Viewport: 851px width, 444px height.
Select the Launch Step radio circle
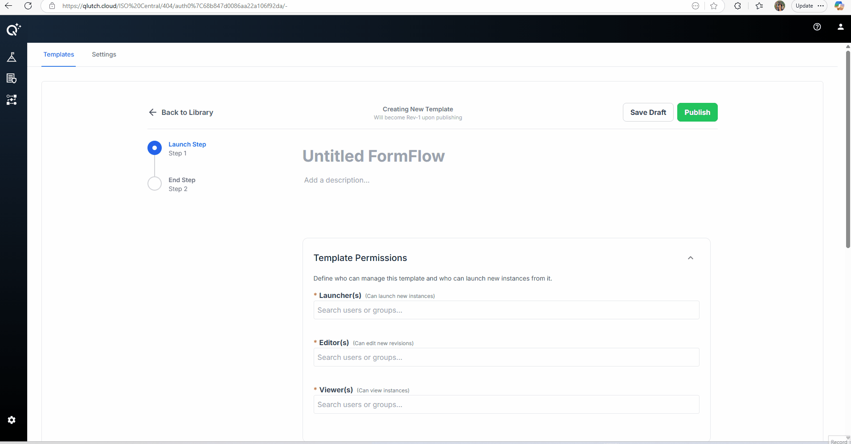pos(154,147)
